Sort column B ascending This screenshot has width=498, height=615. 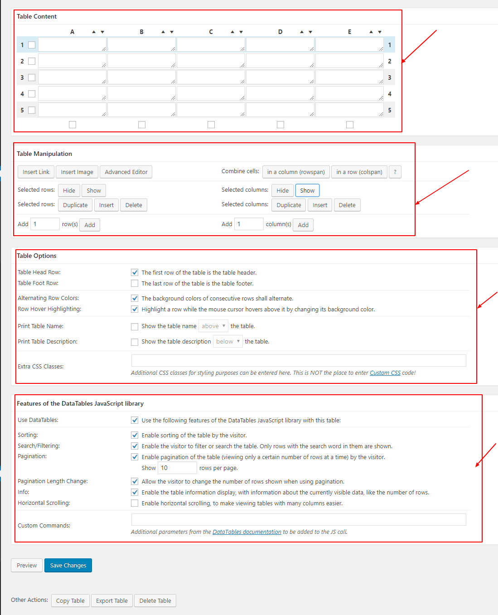coord(164,32)
